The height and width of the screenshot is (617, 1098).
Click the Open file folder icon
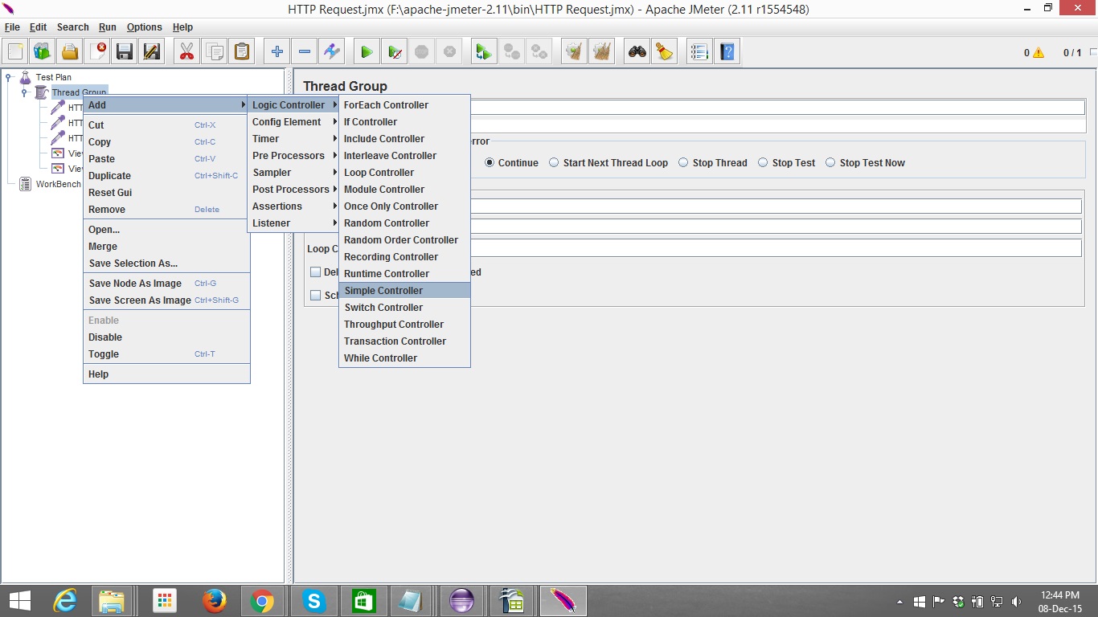tap(70, 52)
